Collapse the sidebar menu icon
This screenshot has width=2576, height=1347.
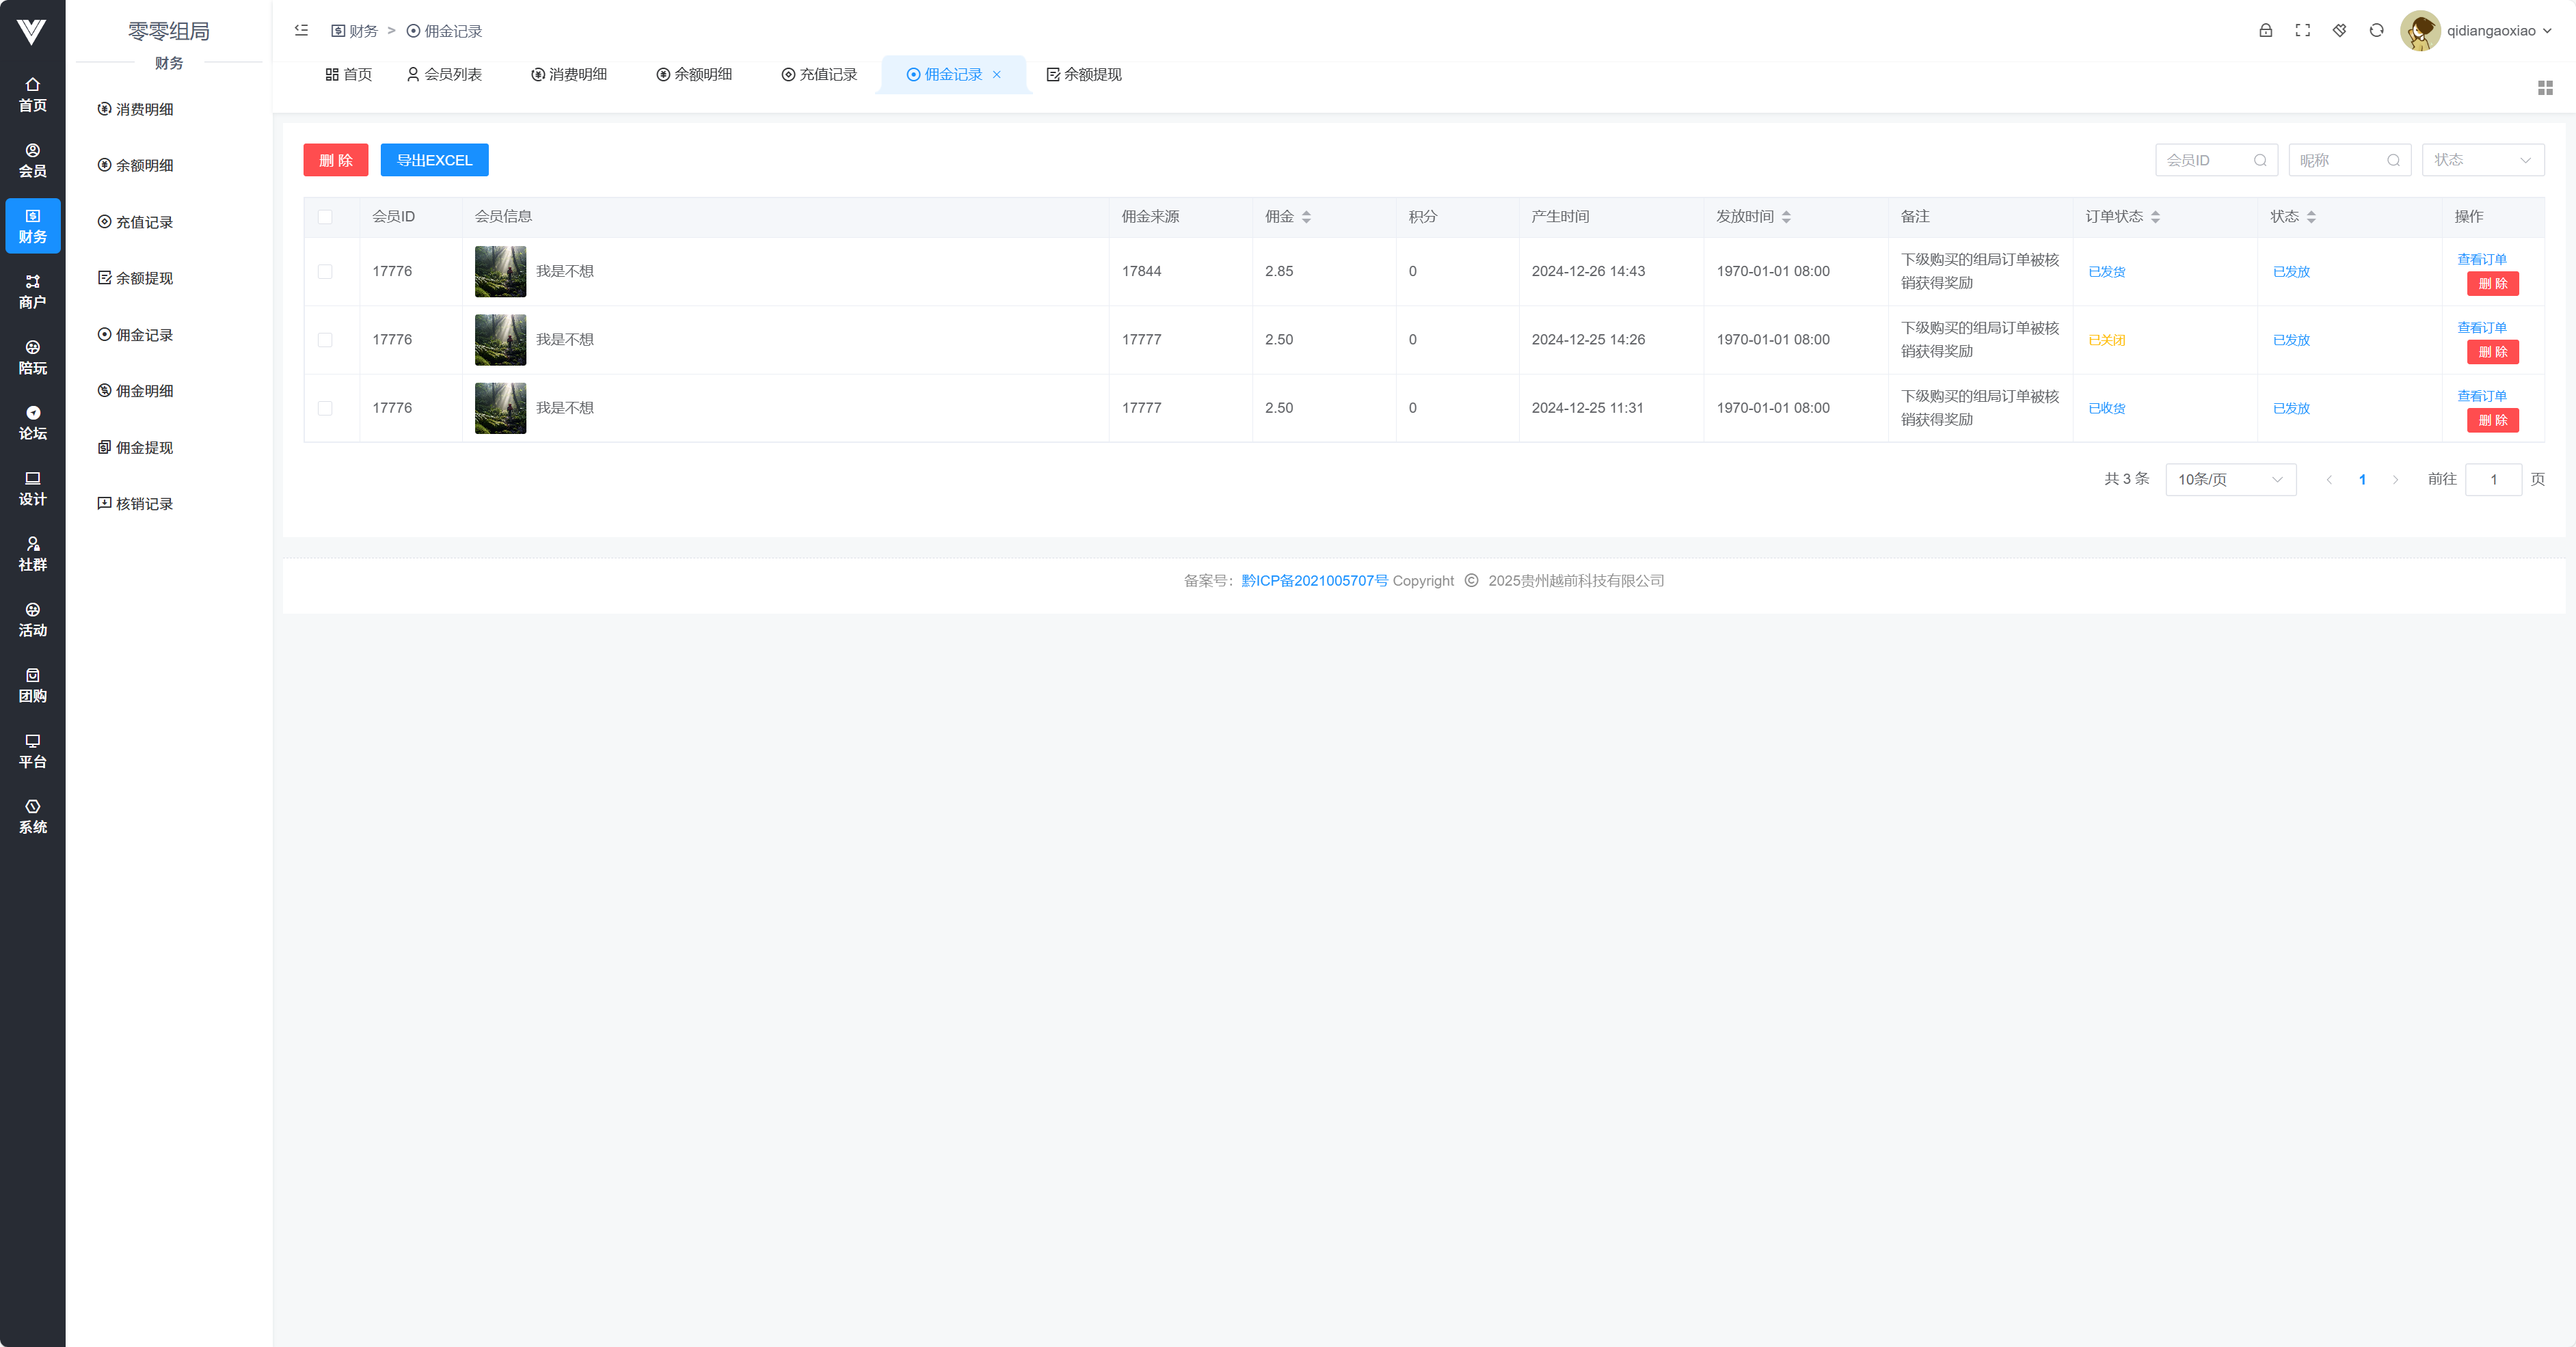[x=301, y=30]
